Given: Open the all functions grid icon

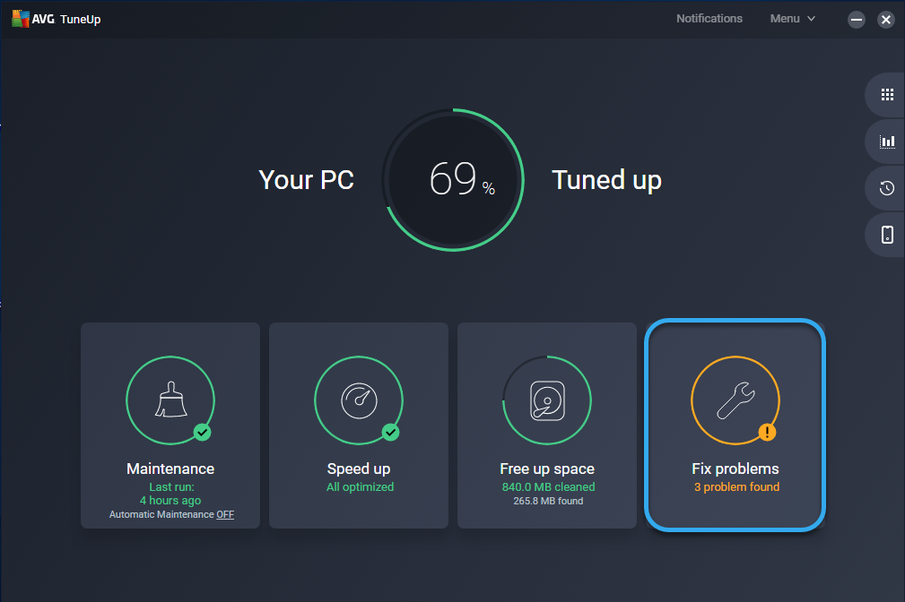Looking at the screenshot, I should tap(887, 95).
